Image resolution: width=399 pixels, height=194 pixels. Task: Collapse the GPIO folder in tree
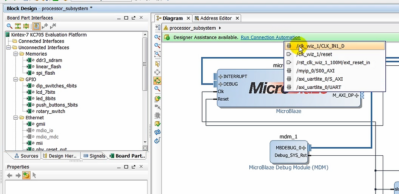(x=16, y=79)
